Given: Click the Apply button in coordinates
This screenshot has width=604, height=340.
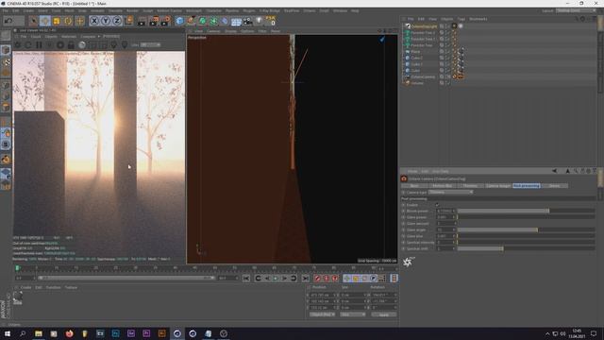Looking at the screenshot, I should pyautogui.click(x=384, y=314).
